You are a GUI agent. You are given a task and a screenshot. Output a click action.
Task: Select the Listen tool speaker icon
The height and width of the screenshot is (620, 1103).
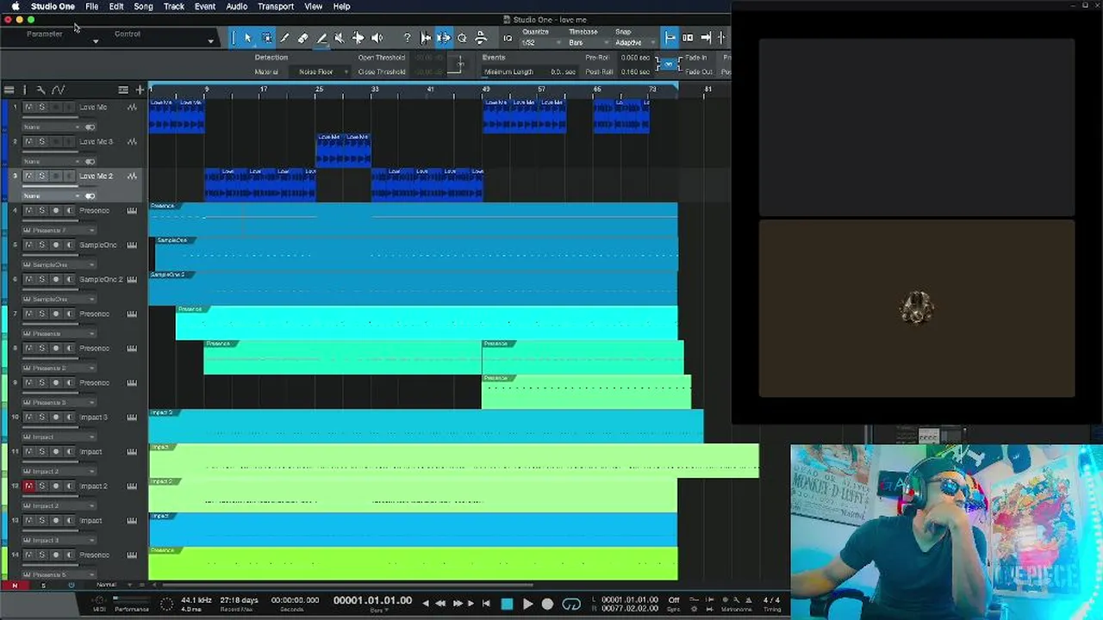[377, 38]
